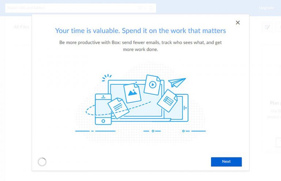The image size is (281, 181).
Task: Click the Upgrade link in header
Action: tap(266, 8)
